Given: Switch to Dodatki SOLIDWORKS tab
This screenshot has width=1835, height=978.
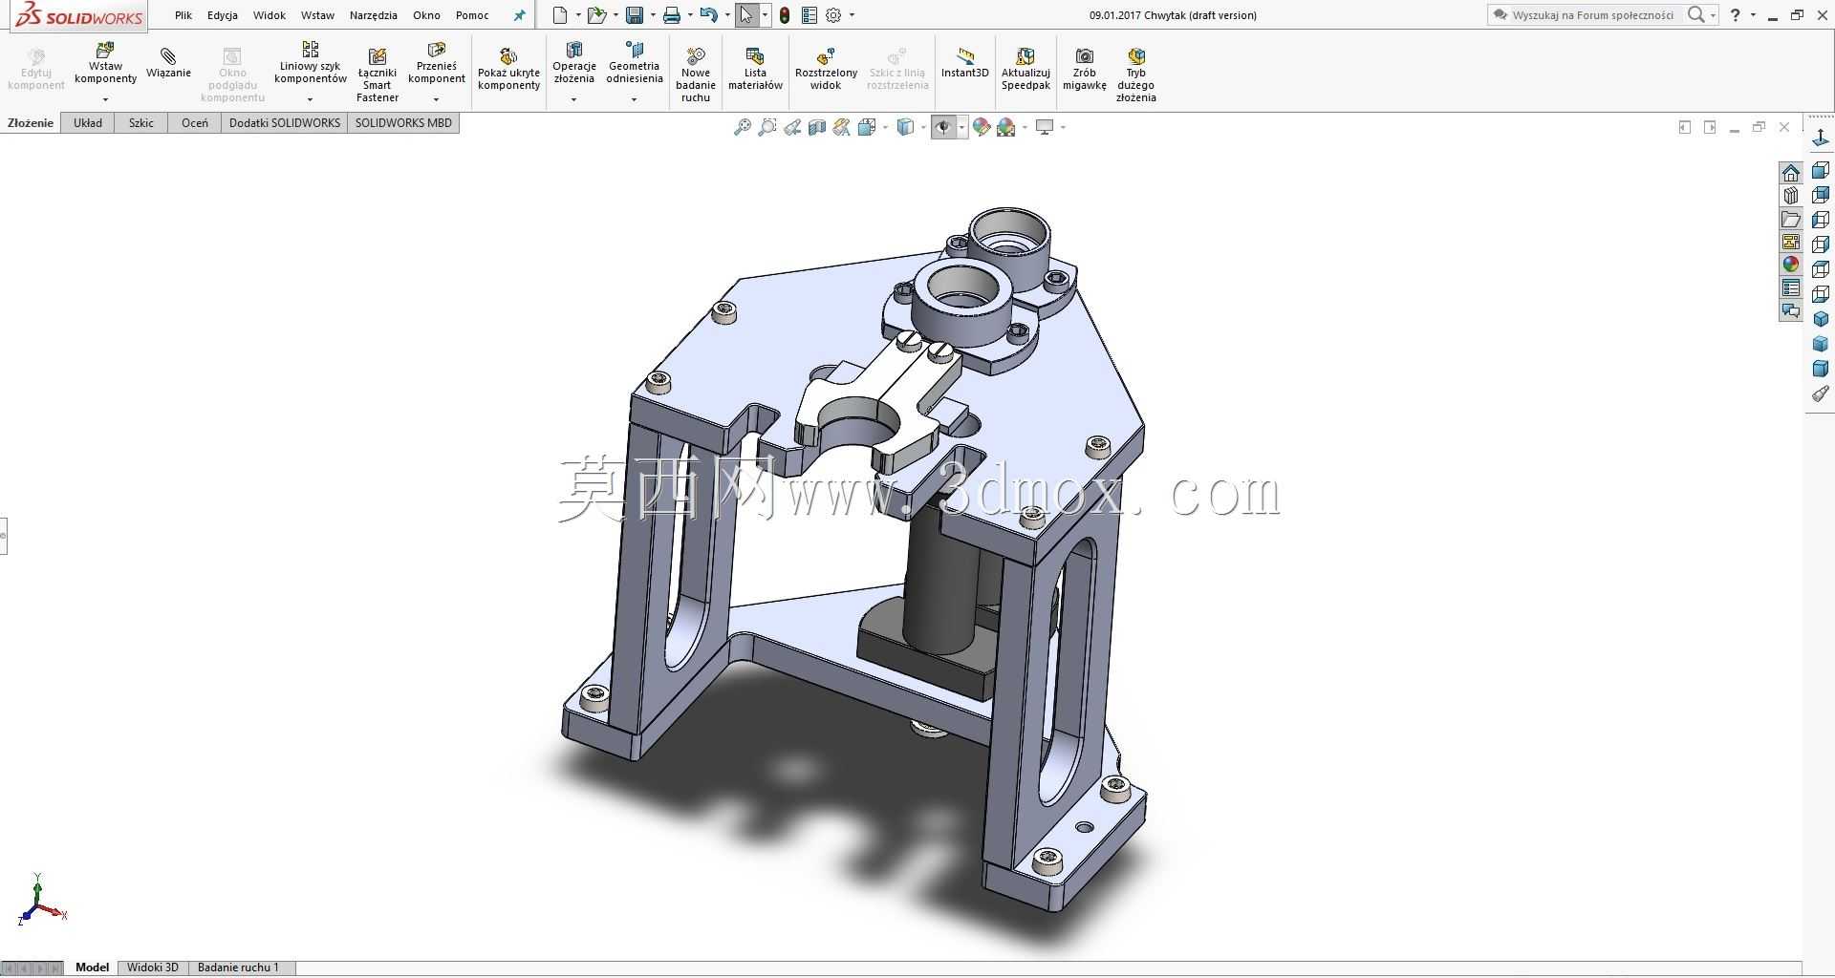Looking at the screenshot, I should [x=285, y=123].
